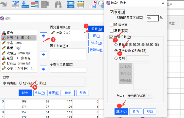Screen dimensions: 184x118
Task: Click the variables list toolbar icon
Action: pyautogui.click(x=35, y=4)
